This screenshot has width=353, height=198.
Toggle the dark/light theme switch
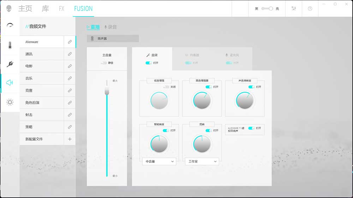267,8
